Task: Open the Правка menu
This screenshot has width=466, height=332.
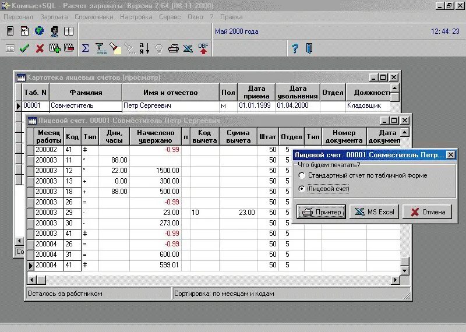Action: click(231, 17)
